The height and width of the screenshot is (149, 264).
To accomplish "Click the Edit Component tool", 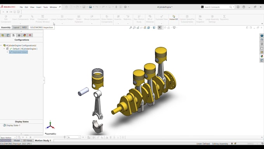I will point(6,19).
